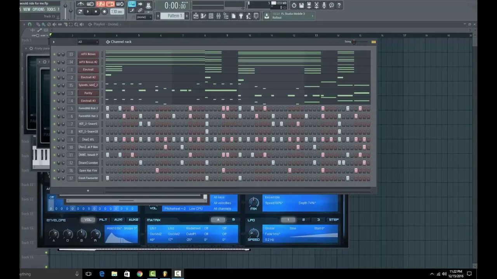The height and width of the screenshot is (279, 497).
Task: Select the VOL envelope tab in ElectraX
Action: point(88,220)
